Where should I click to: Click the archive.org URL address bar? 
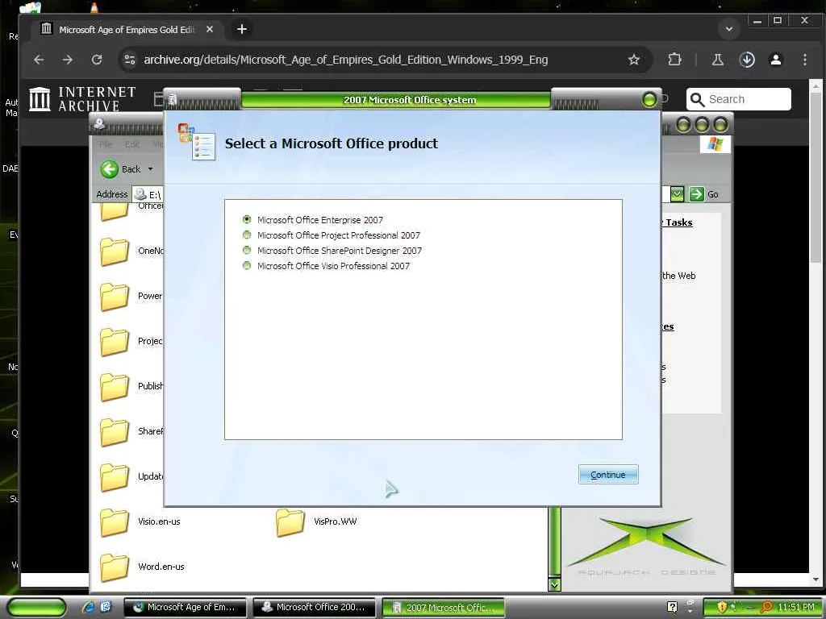point(345,60)
